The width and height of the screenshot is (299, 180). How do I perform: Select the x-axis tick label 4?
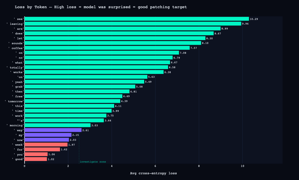112,166
